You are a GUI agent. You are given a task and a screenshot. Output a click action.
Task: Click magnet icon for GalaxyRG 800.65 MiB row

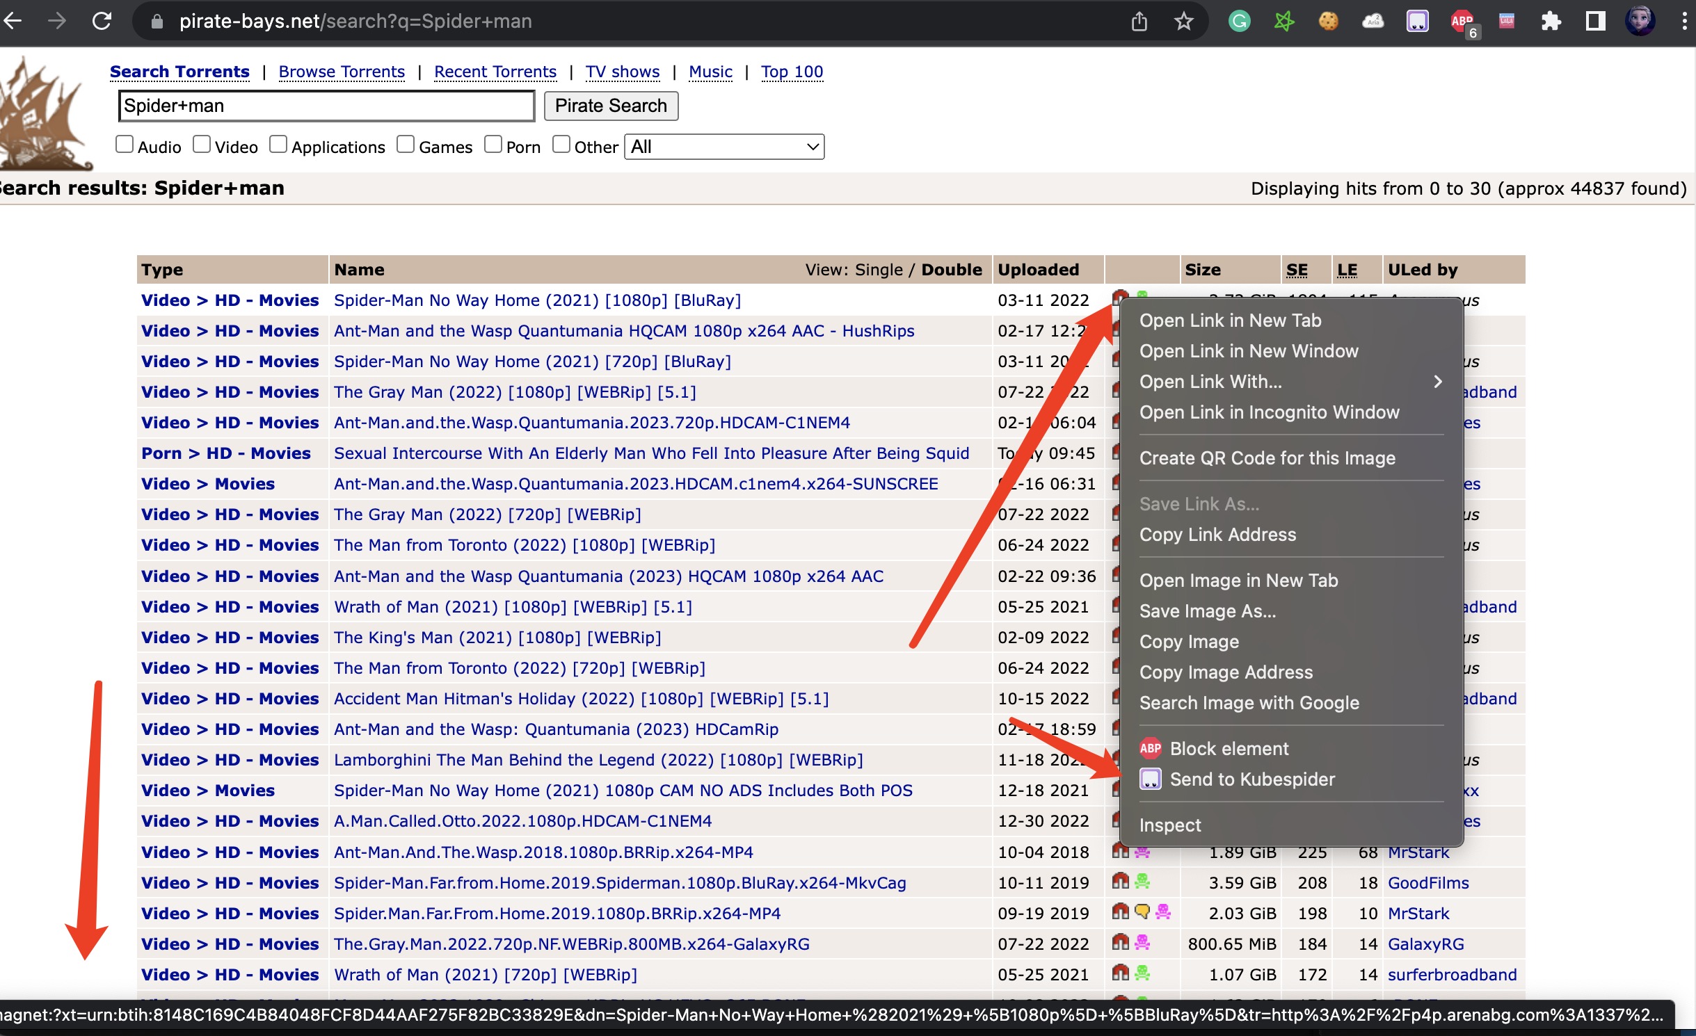[1120, 943]
